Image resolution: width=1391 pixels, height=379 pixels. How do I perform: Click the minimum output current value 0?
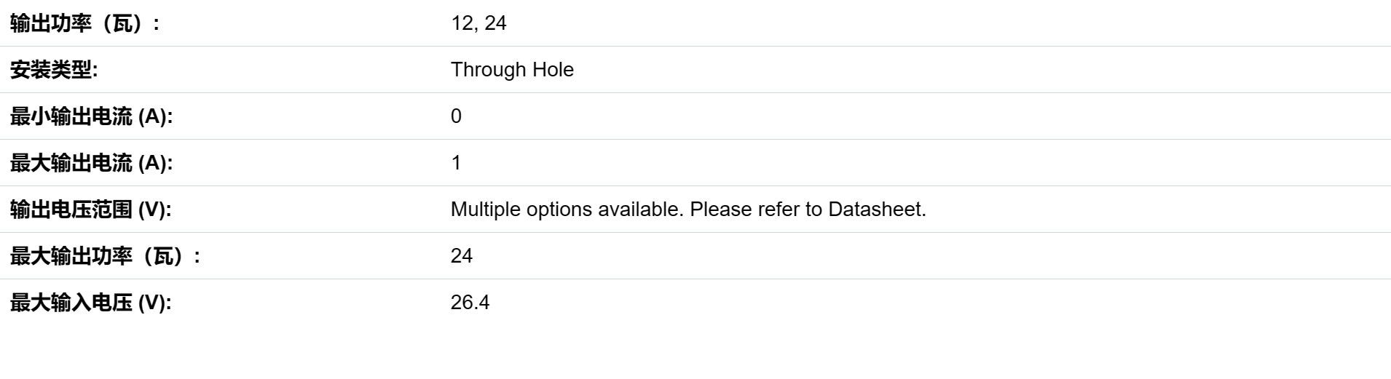coord(456,116)
